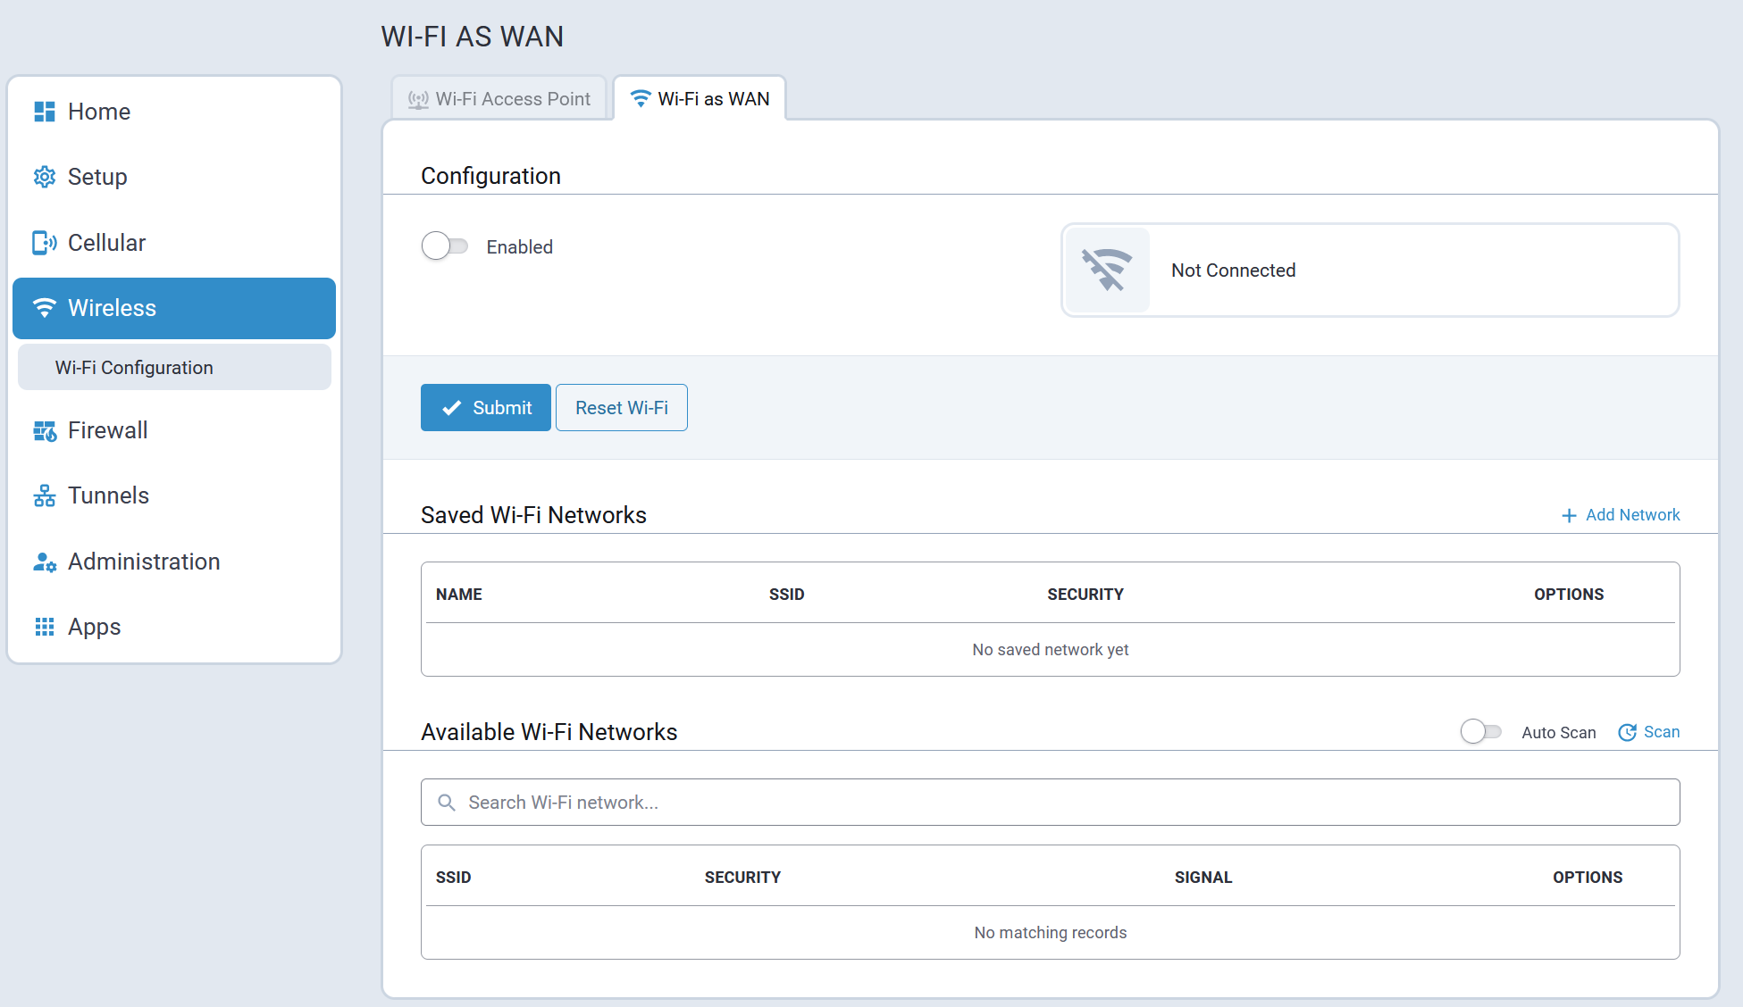The image size is (1743, 1007).
Task: Click the Setup gear icon
Action: click(45, 177)
